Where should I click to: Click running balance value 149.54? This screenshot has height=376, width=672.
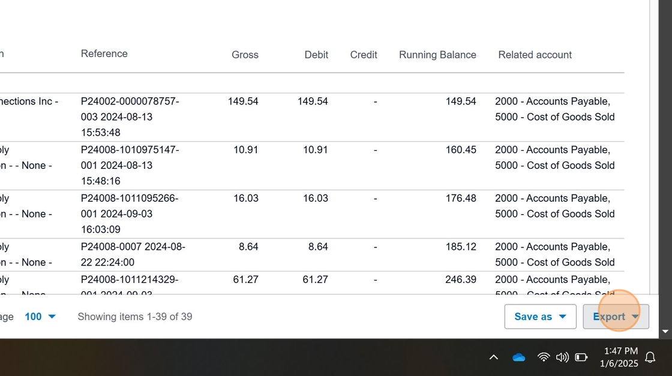click(461, 102)
